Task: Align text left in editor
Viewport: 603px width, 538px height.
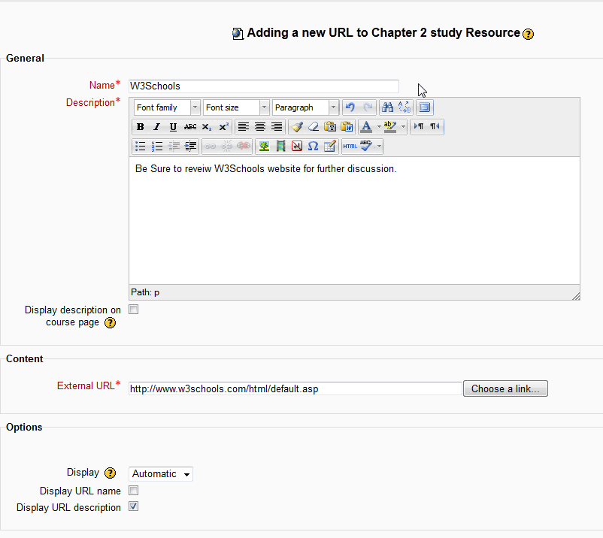Action: coord(244,127)
